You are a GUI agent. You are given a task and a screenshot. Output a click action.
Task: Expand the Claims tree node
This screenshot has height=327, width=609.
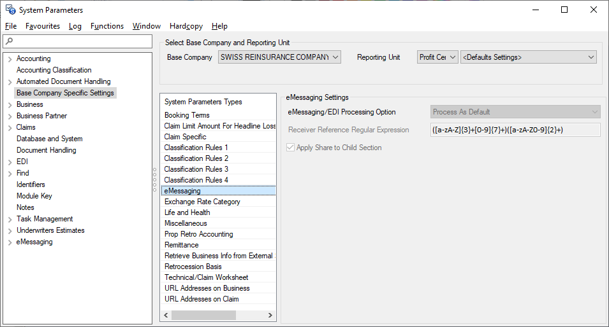(x=10, y=128)
